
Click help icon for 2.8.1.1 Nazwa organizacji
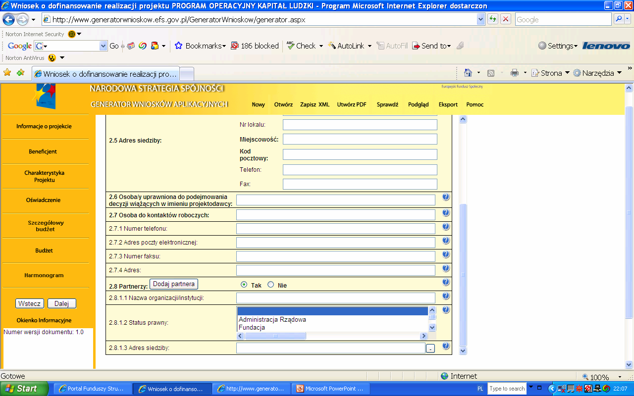446,296
